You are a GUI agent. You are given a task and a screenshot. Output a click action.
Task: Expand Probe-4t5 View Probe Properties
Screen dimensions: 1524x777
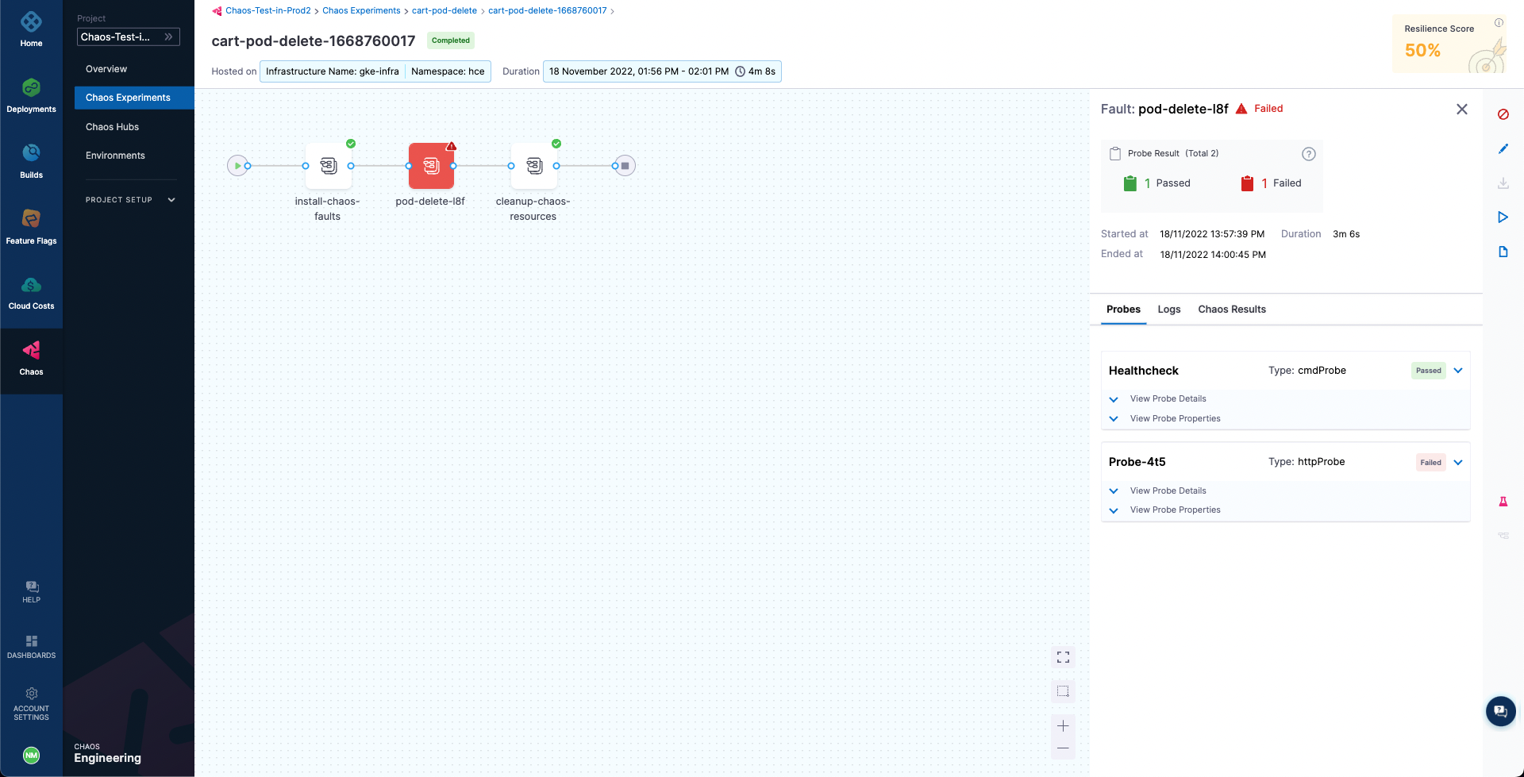coord(1175,510)
